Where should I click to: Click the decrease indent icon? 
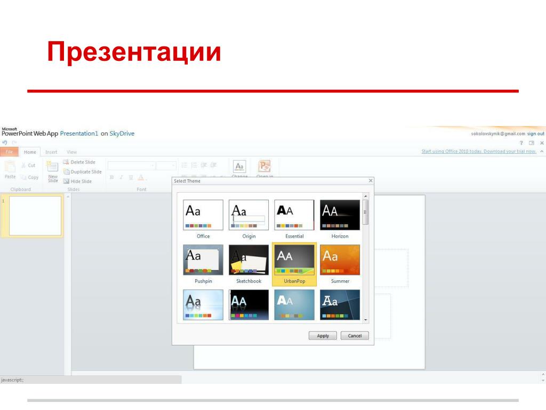tap(204, 165)
